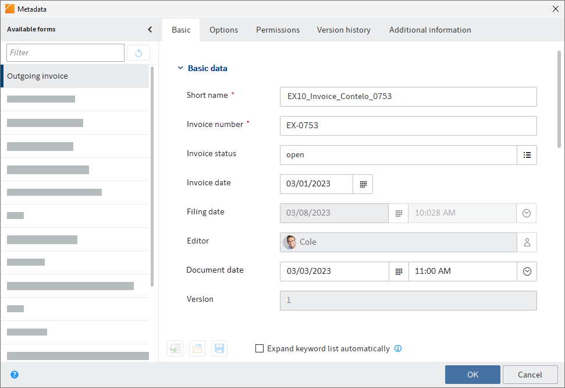Image resolution: width=565 pixels, height=388 pixels.
Task: Collapse the Available forms panel
Action: pos(150,29)
